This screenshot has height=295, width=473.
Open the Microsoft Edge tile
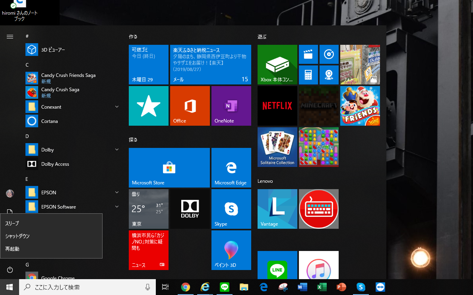(x=231, y=168)
